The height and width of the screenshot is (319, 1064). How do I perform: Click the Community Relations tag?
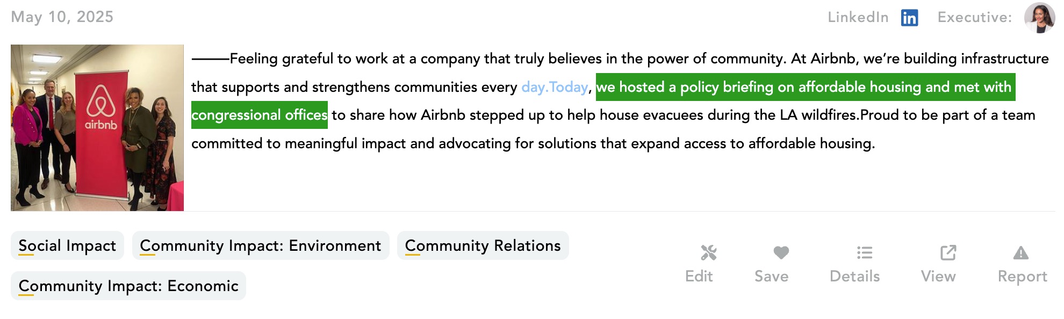click(x=483, y=246)
